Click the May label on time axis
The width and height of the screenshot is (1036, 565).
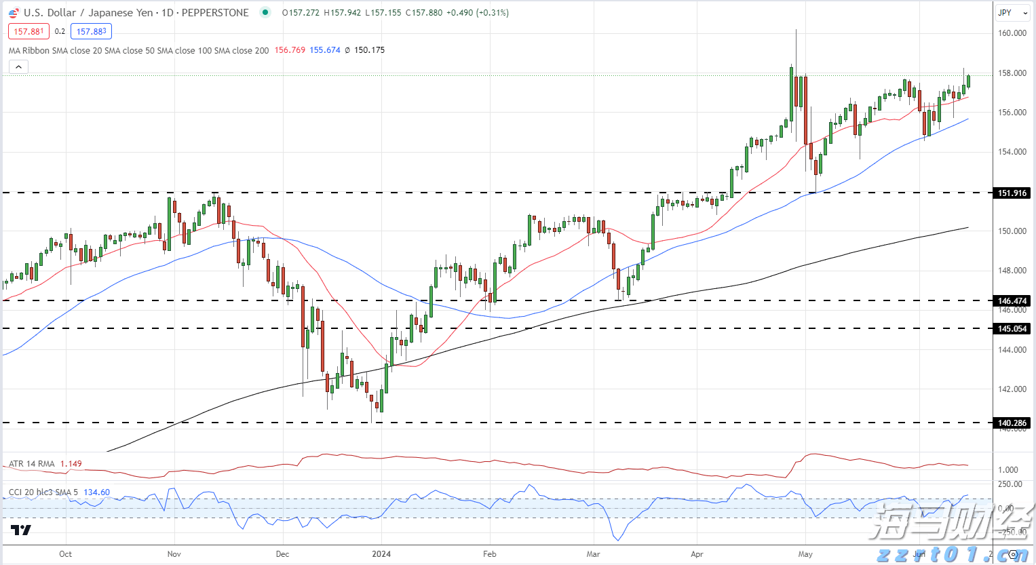click(x=805, y=554)
